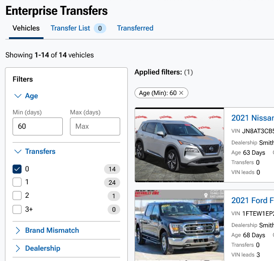Viewport: 274px width, 261px height.
Task: Expand the Dealership filter section
Action: tap(18, 248)
